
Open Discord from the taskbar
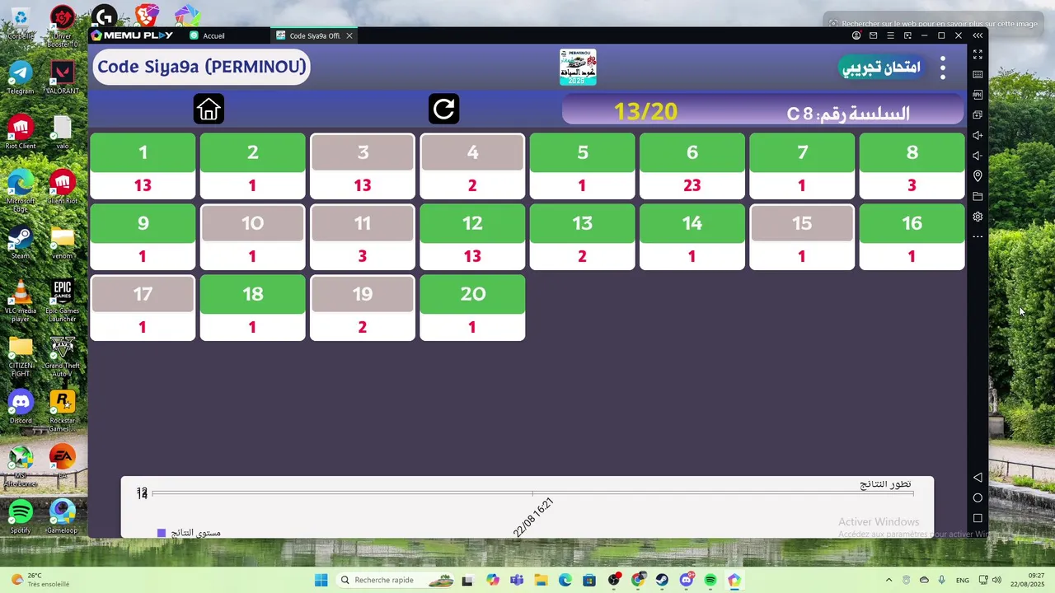click(x=687, y=580)
